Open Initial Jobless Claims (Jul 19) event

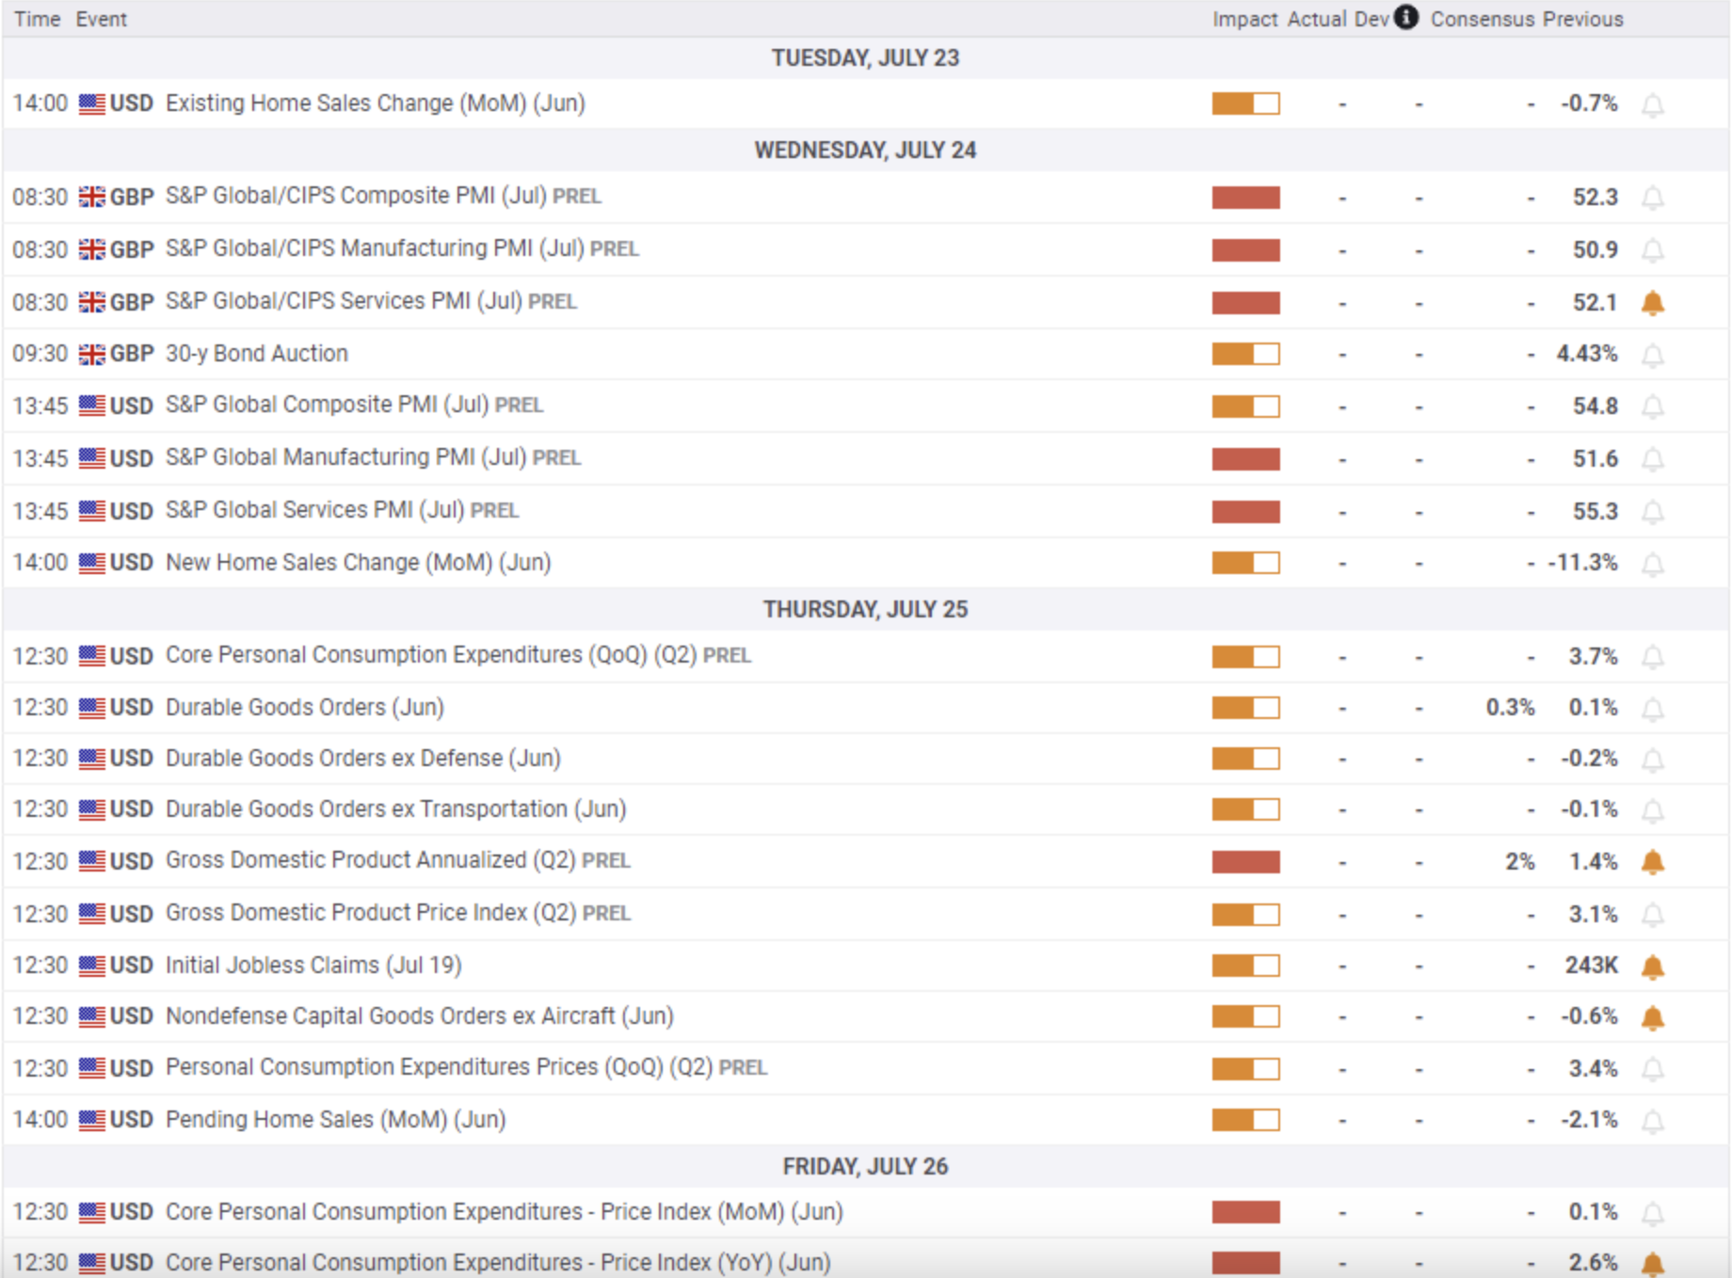313,966
